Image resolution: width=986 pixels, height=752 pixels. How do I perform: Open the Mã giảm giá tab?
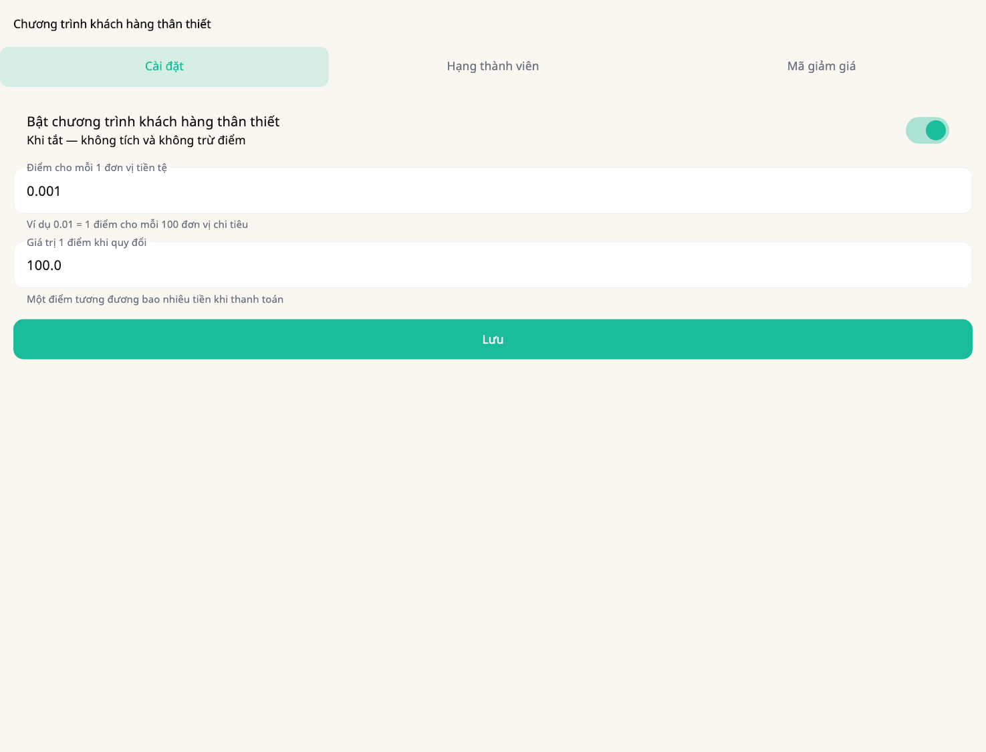click(x=822, y=67)
